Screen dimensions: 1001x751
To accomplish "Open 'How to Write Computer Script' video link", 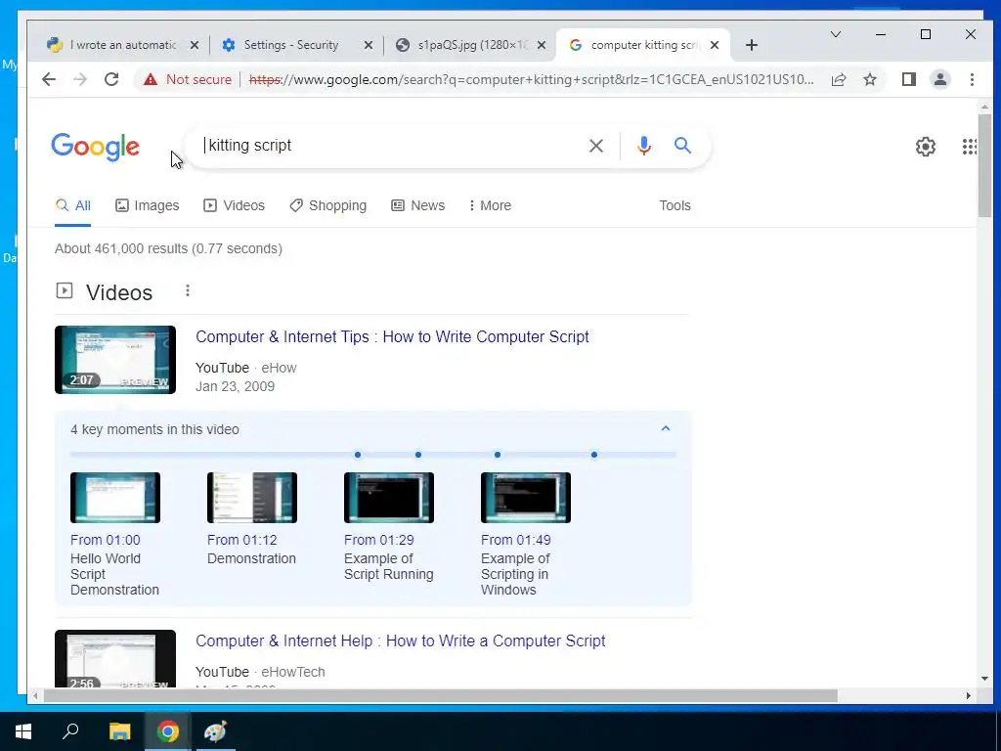I will point(392,336).
